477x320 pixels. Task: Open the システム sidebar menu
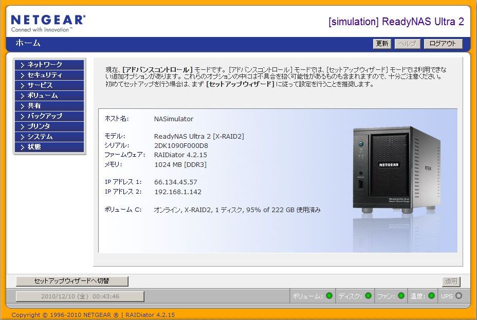coord(49,137)
